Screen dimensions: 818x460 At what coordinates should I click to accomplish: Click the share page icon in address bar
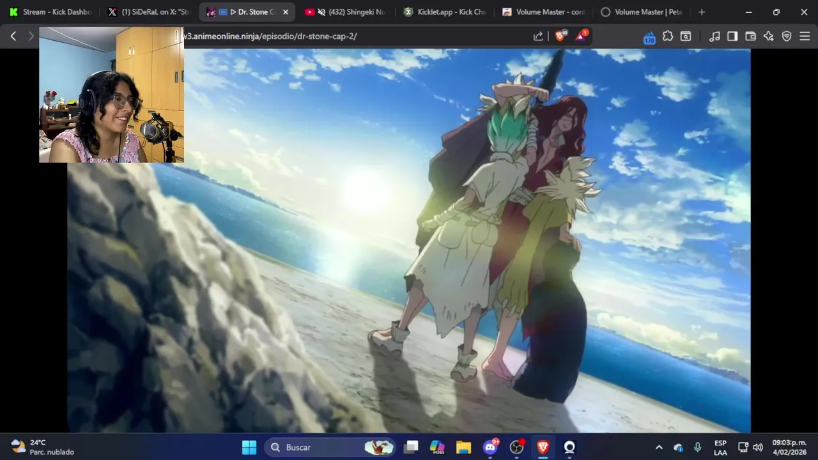point(538,36)
